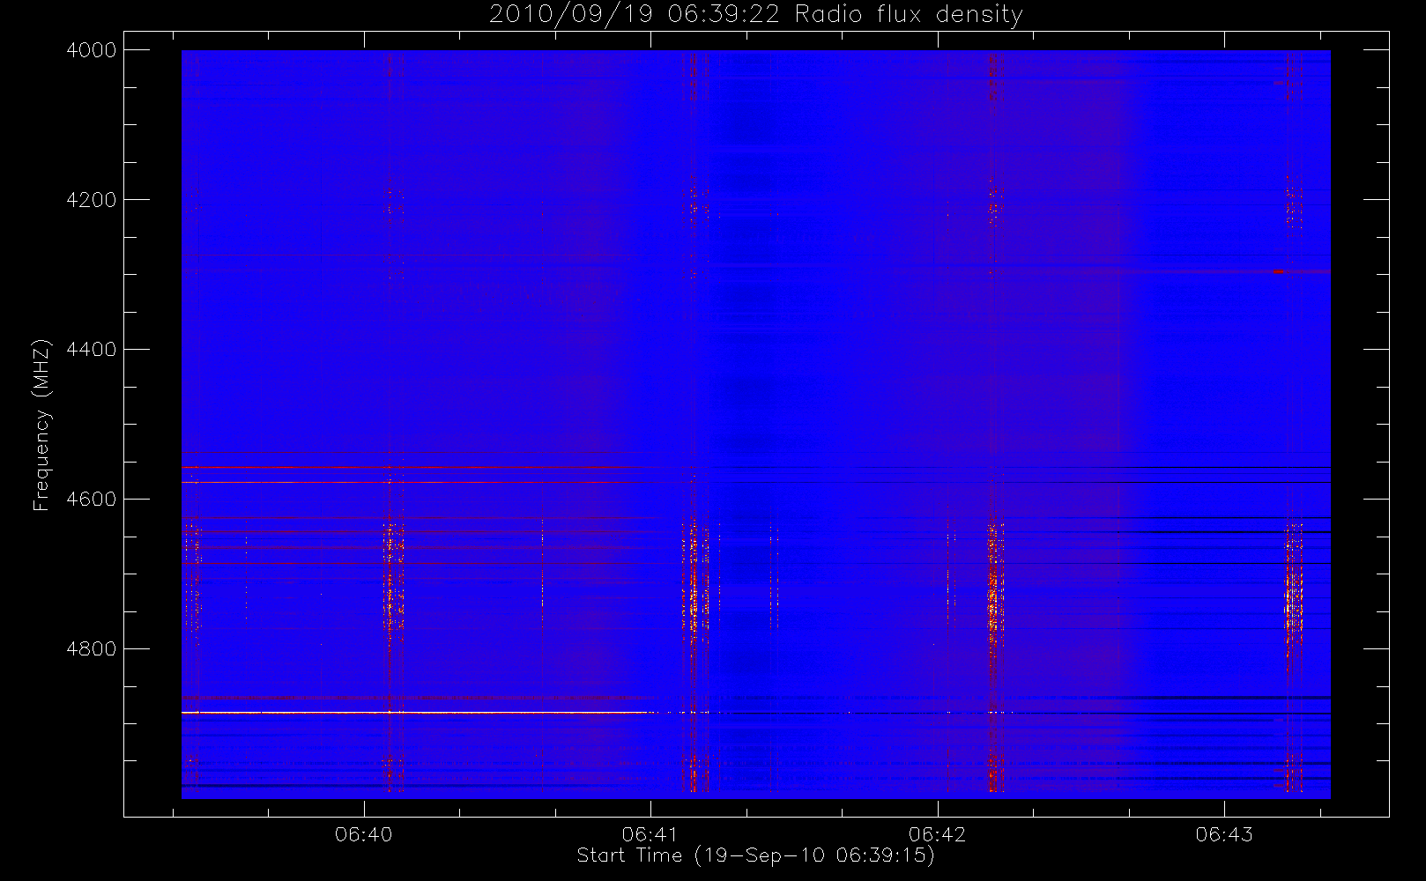The width and height of the screenshot is (1426, 881).
Task: Click the 4400 frequency tick label
Action: (x=92, y=350)
